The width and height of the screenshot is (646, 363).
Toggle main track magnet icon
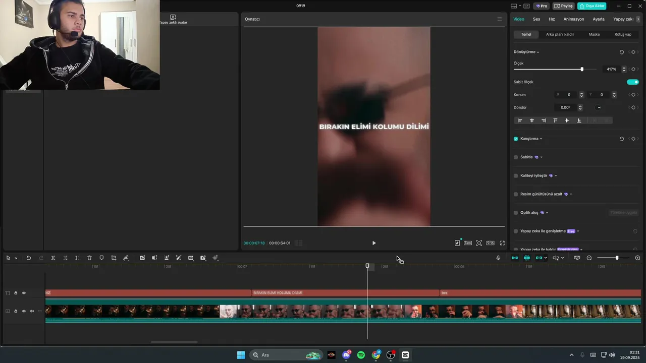(515, 258)
